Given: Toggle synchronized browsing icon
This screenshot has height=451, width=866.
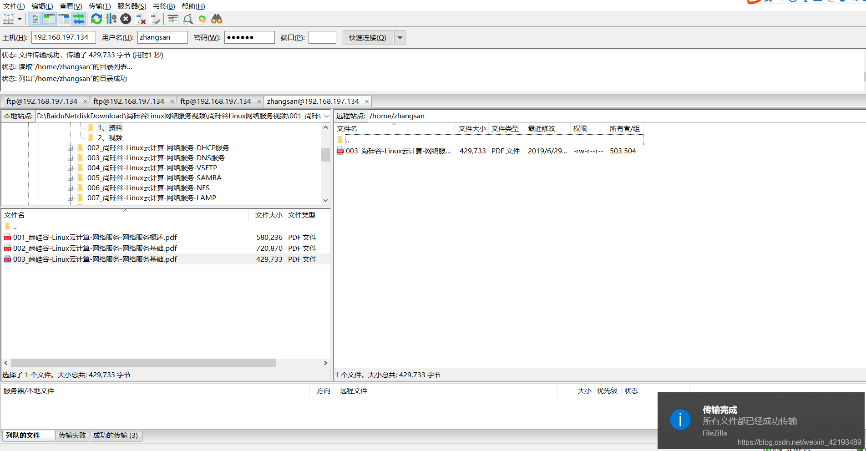Looking at the screenshot, I should pyautogui.click(x=202, y=19).
